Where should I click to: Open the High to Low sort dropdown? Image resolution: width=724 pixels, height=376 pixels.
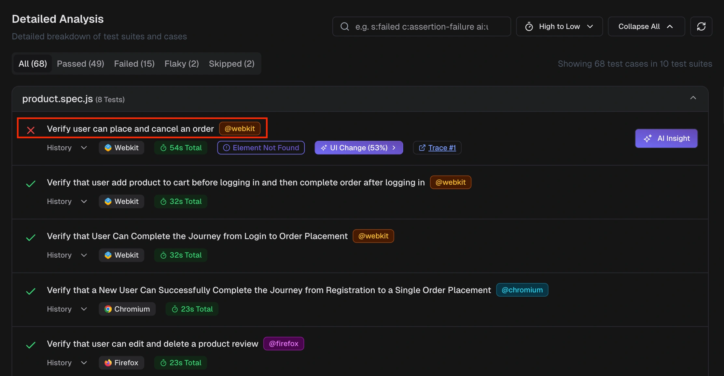(x=559, y=26)
